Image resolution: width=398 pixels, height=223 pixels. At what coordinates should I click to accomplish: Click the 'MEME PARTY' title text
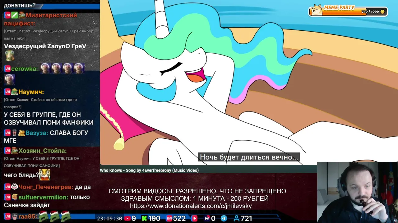point(339,8)
